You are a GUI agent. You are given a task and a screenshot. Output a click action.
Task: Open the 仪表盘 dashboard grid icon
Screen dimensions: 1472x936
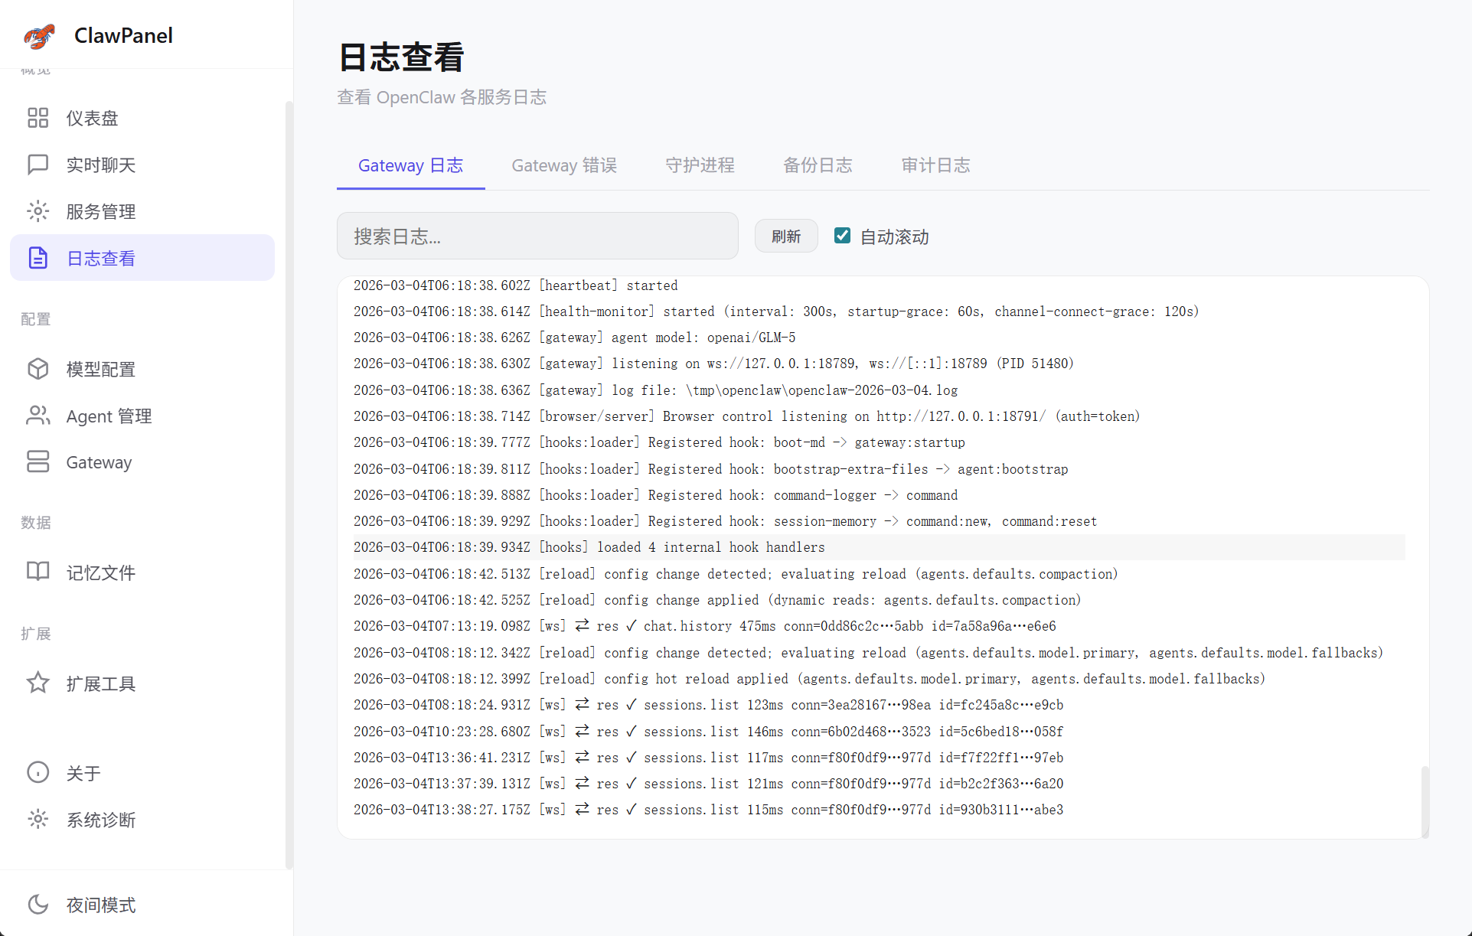click(38, 118)
